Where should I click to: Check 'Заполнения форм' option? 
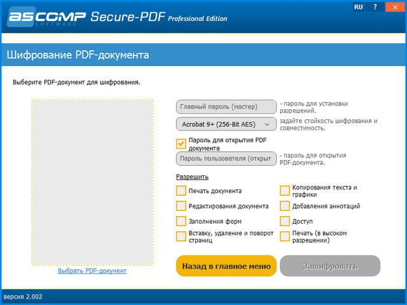click(181, 221)
